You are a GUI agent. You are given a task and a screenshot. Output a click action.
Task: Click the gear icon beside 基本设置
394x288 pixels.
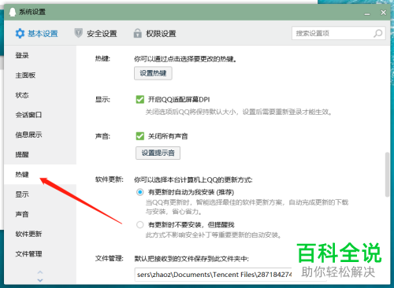click(20, 34)
